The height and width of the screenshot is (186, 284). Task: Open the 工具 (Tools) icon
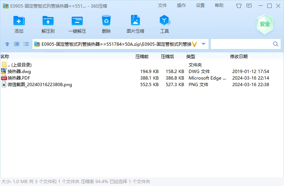(165, 20)
